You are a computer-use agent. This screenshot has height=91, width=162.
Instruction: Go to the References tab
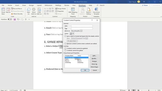click(x=48, y=5)
